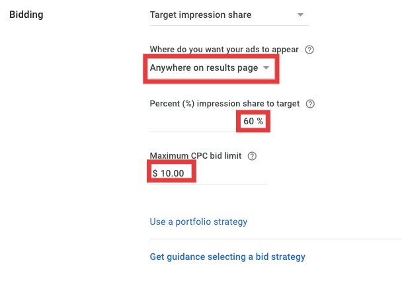Click the 10.00 CPC bid limit amount
Image resolution: width=402 pixels, height=281 pixels.
click(173, 173)
